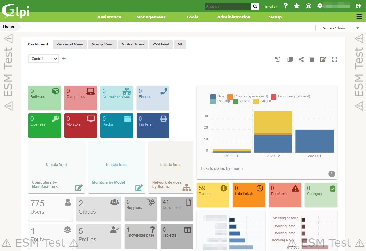Viewport: 366px width, 251px height.
Task: Click the Solved legend color swatch
Action: point(236,102)
